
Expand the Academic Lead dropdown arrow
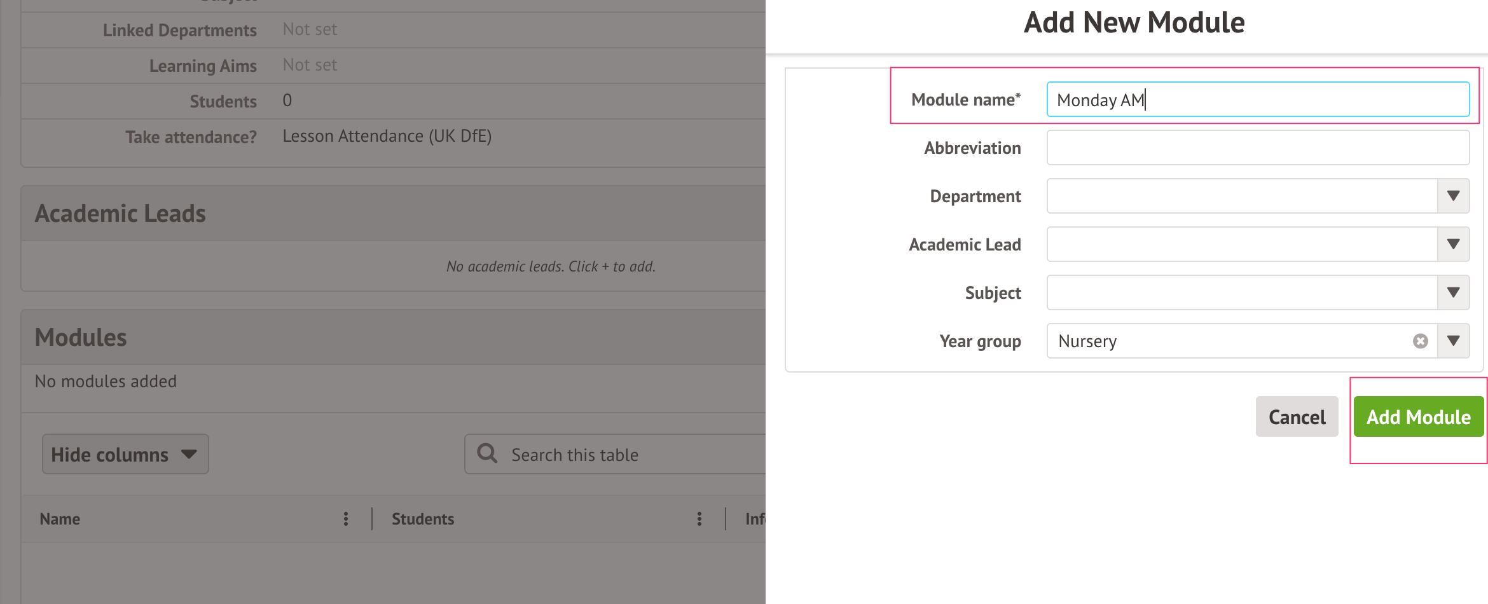point(1453,244)
